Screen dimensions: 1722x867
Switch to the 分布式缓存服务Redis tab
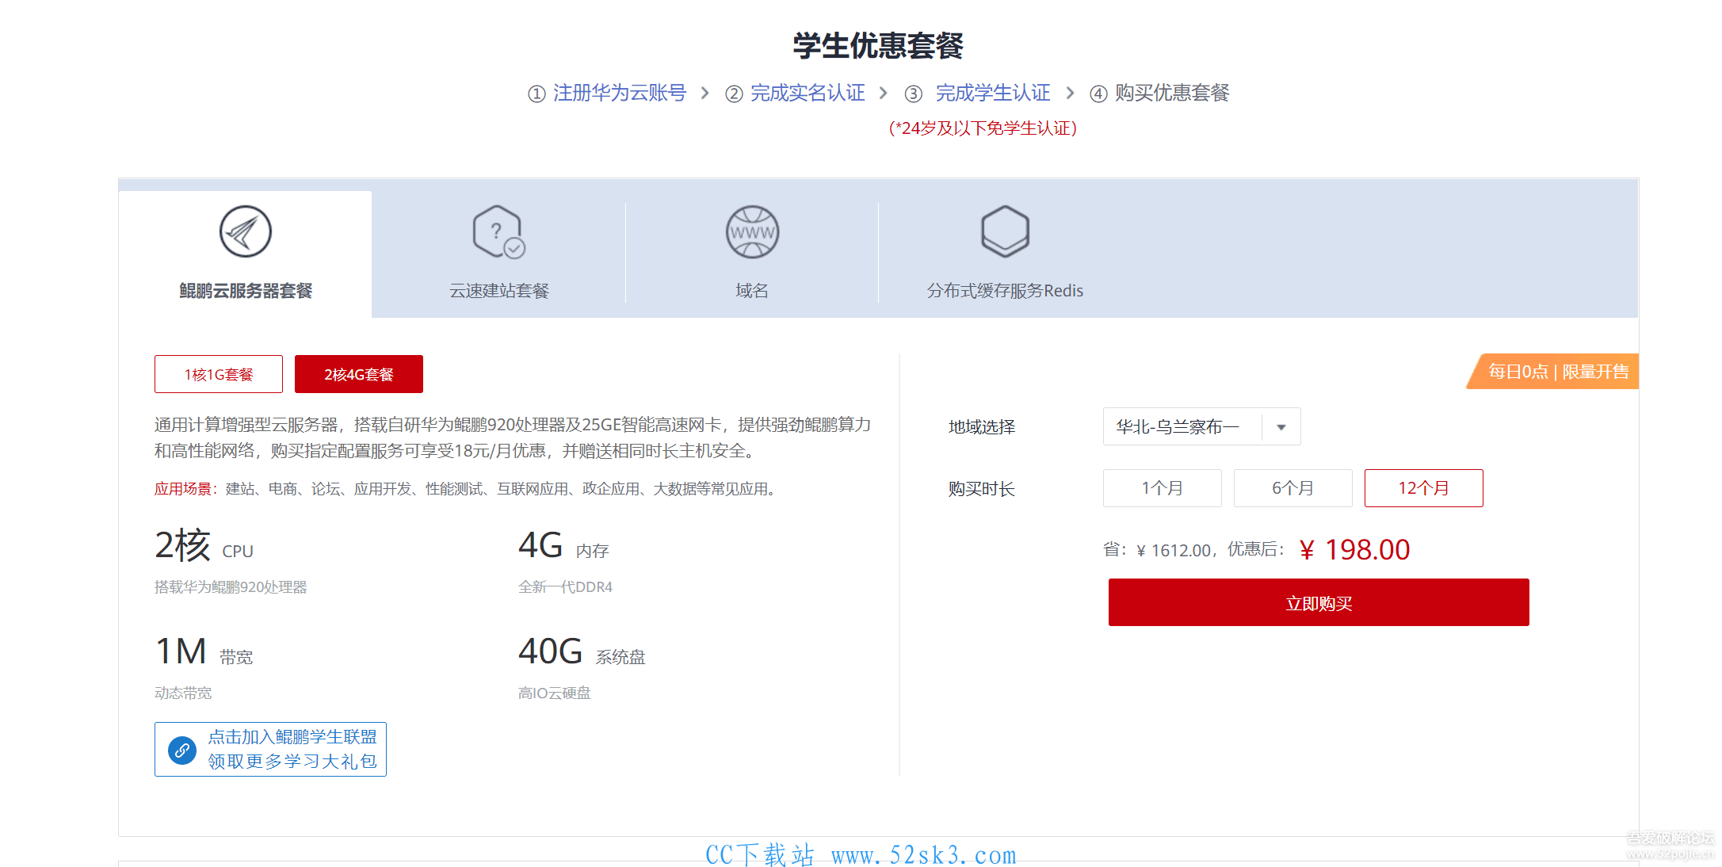(1005, 254)
